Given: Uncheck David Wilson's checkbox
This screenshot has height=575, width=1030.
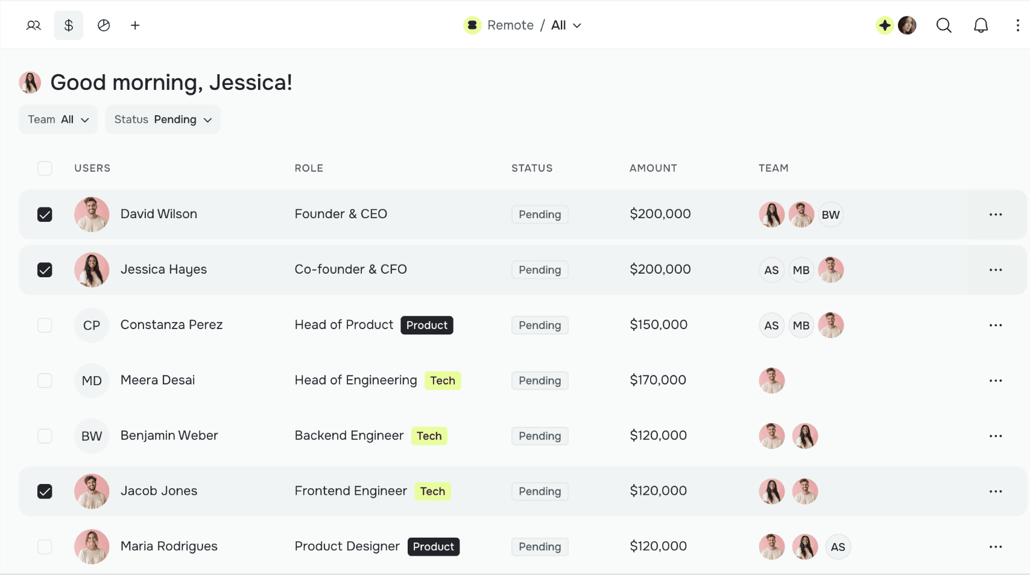Looking at the screenshot, I should coord(45,215).
